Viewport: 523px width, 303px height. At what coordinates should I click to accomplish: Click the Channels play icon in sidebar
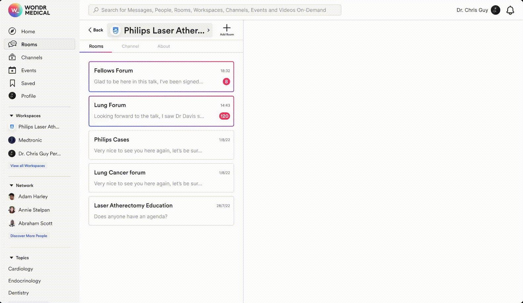pos(12,57)
